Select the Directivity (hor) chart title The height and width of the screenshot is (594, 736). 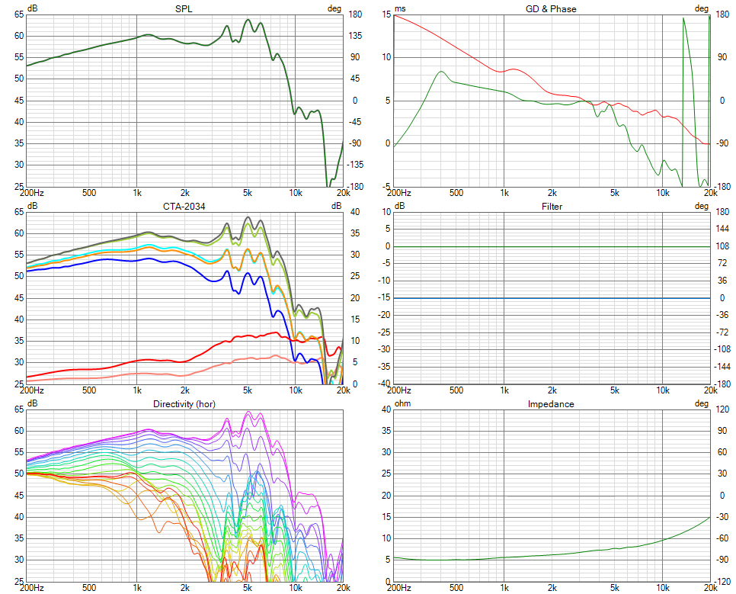tap(184, 404)
